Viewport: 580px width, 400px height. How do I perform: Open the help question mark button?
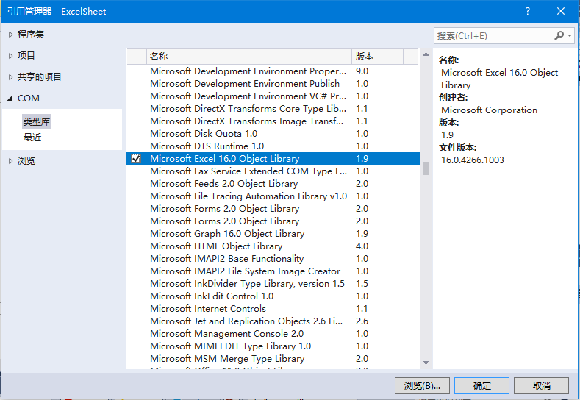point(528,12)
